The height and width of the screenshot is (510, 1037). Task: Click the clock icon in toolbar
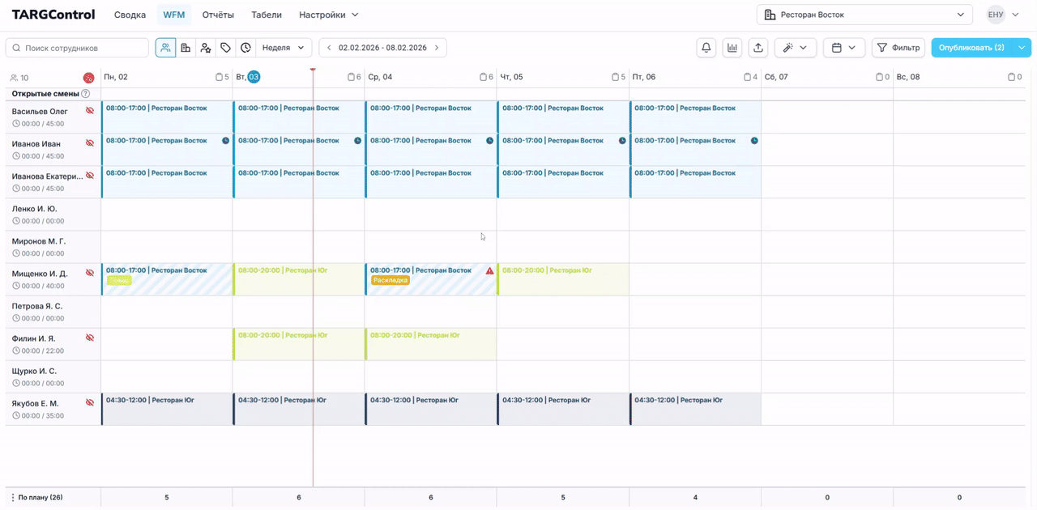click(245, 48)
